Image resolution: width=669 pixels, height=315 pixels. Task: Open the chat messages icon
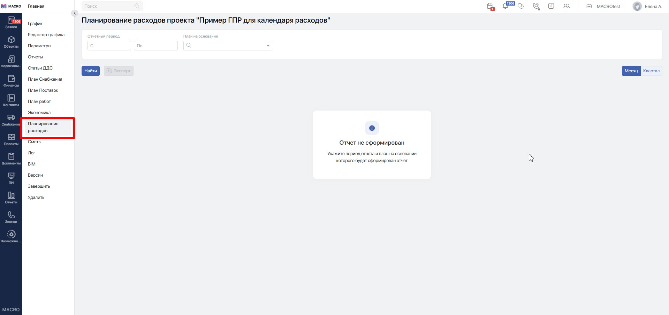point(520,6)
